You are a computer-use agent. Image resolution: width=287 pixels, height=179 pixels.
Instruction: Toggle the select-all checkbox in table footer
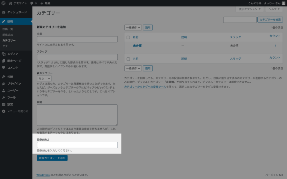click(x=128, y=59)
